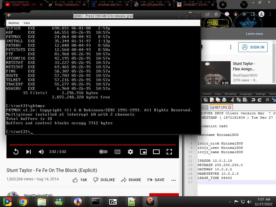This screenshot has width=276, height=207.
Task: Open Stunt Taylor Flee Amigo video thumbnail
Action: click(x=216, y=73)
